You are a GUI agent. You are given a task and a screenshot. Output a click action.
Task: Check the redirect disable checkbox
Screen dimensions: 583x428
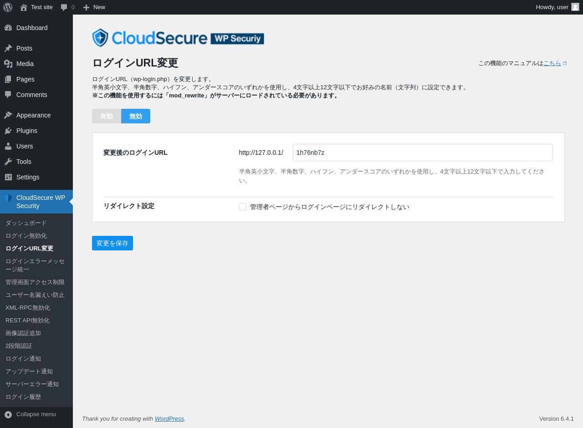243,207
